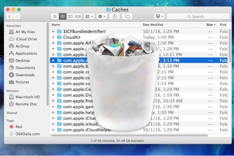Viewport: 234px width, 156px height.
Task: Open Downloads in sidebar
Action: 22,75
